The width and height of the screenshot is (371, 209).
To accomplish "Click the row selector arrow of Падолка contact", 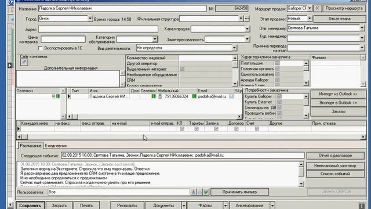I will click(69, 96).
